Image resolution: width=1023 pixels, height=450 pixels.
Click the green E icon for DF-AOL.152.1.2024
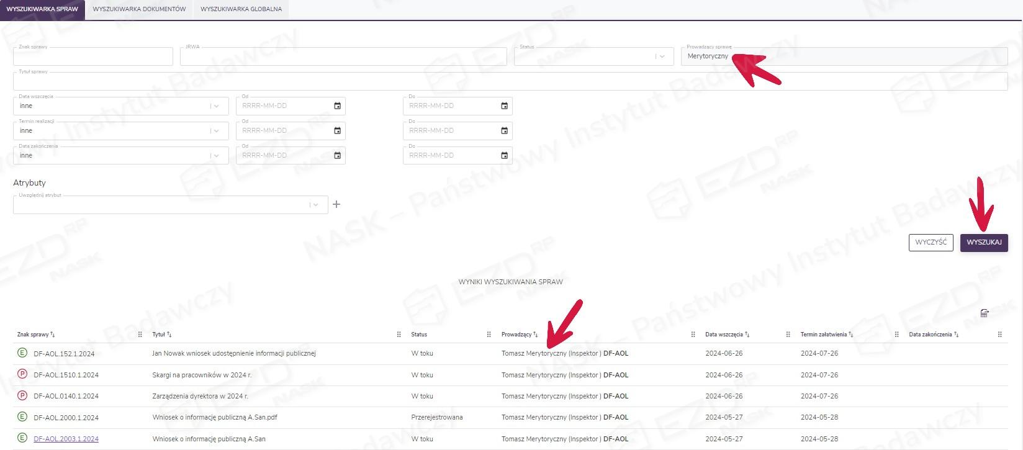click(22, 353)
